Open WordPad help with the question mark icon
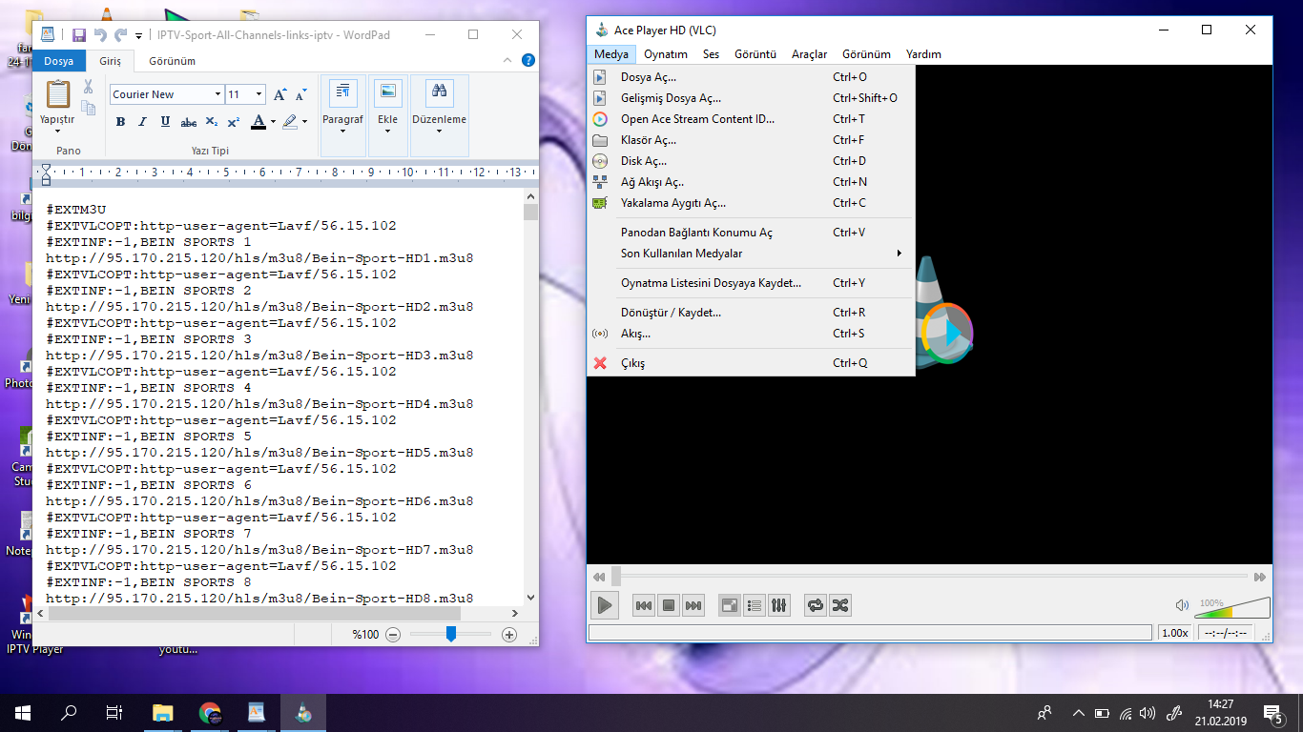Image resolution: width=1303 pixels, height=732 pixels. tap(528, 60)
